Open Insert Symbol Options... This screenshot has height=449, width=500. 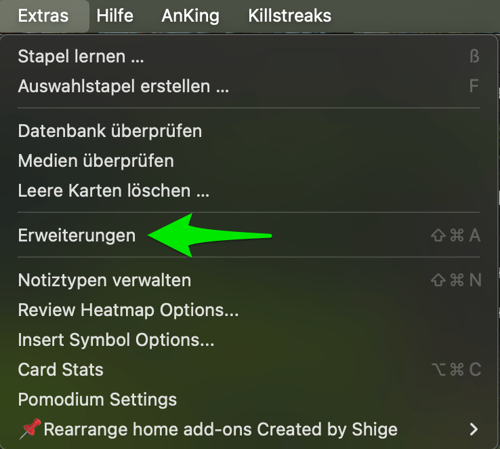pos(116,340)
